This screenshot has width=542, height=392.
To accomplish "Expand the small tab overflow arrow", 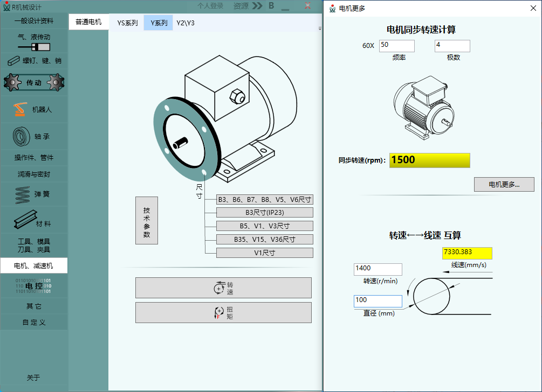I will point(320,29).
